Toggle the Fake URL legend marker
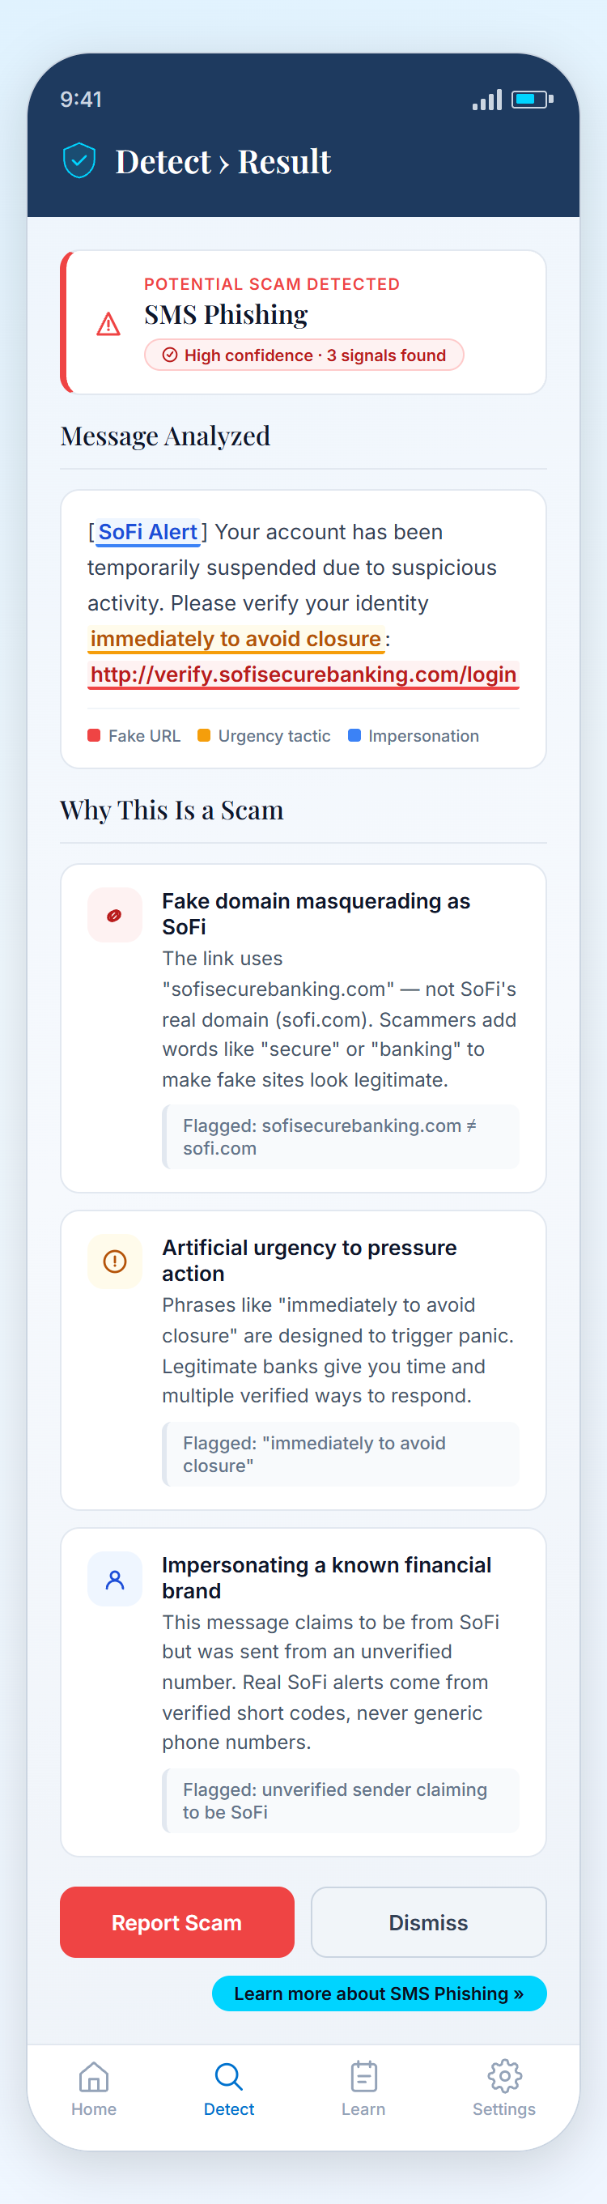This screenshot has height=2204, width=607. 94,735
